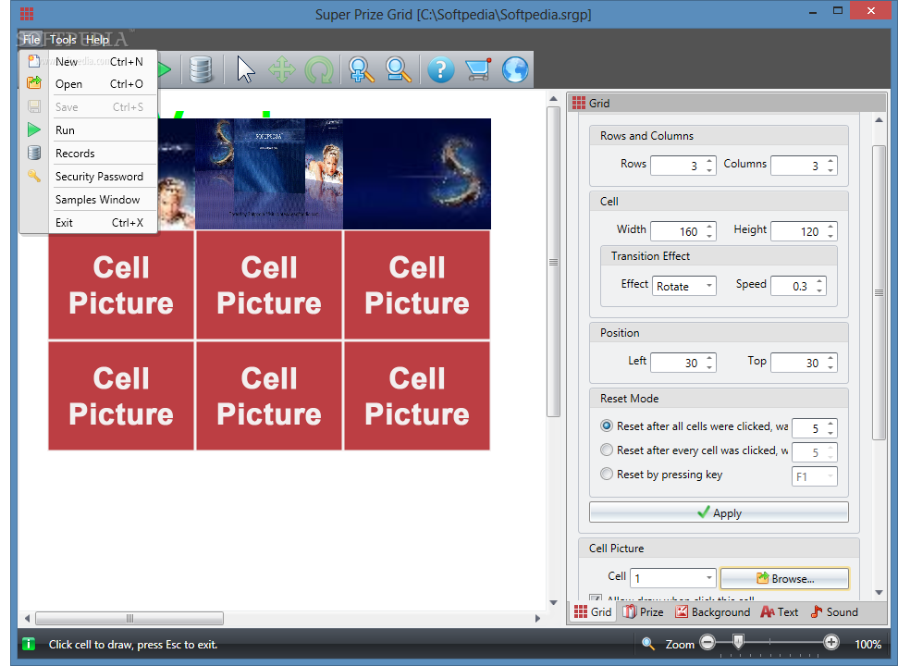Click the Apply button
This screenshot has width=898, height=666.
coord(719,512)
